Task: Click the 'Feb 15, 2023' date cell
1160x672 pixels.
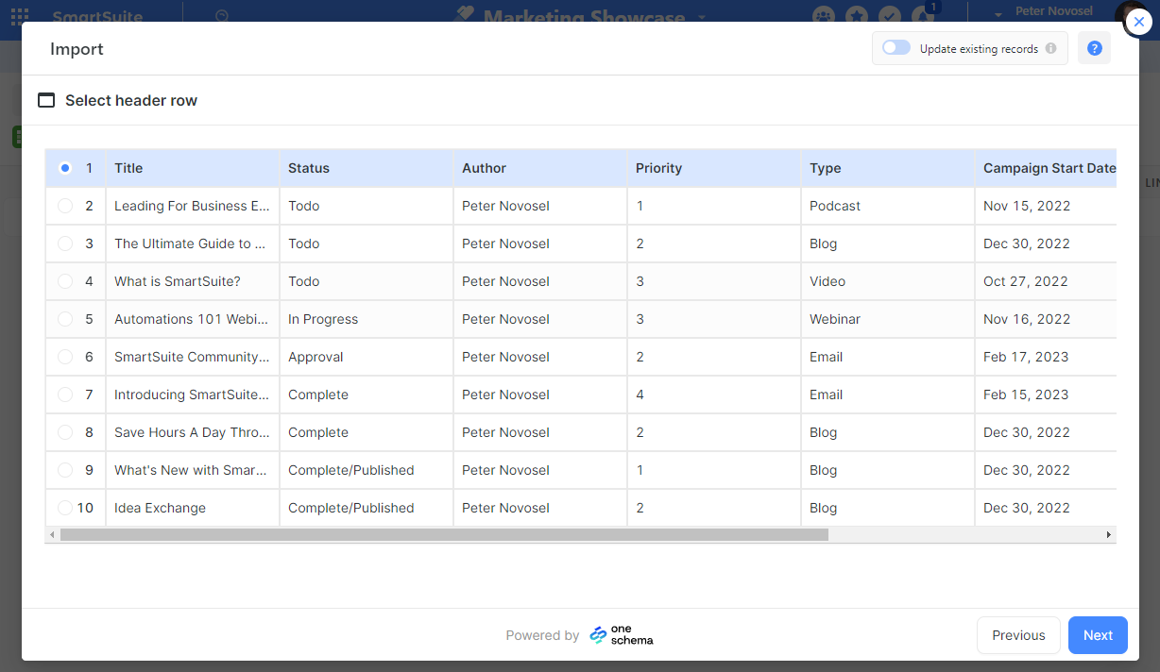Action: [x=1047, y=395]
